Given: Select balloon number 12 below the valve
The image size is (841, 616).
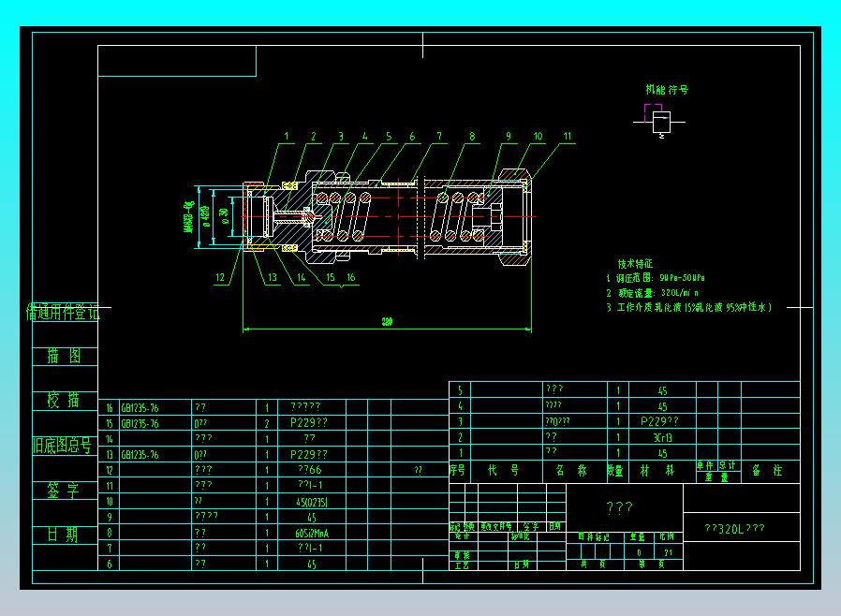Looking at the screenshot, I should (220, 277).
